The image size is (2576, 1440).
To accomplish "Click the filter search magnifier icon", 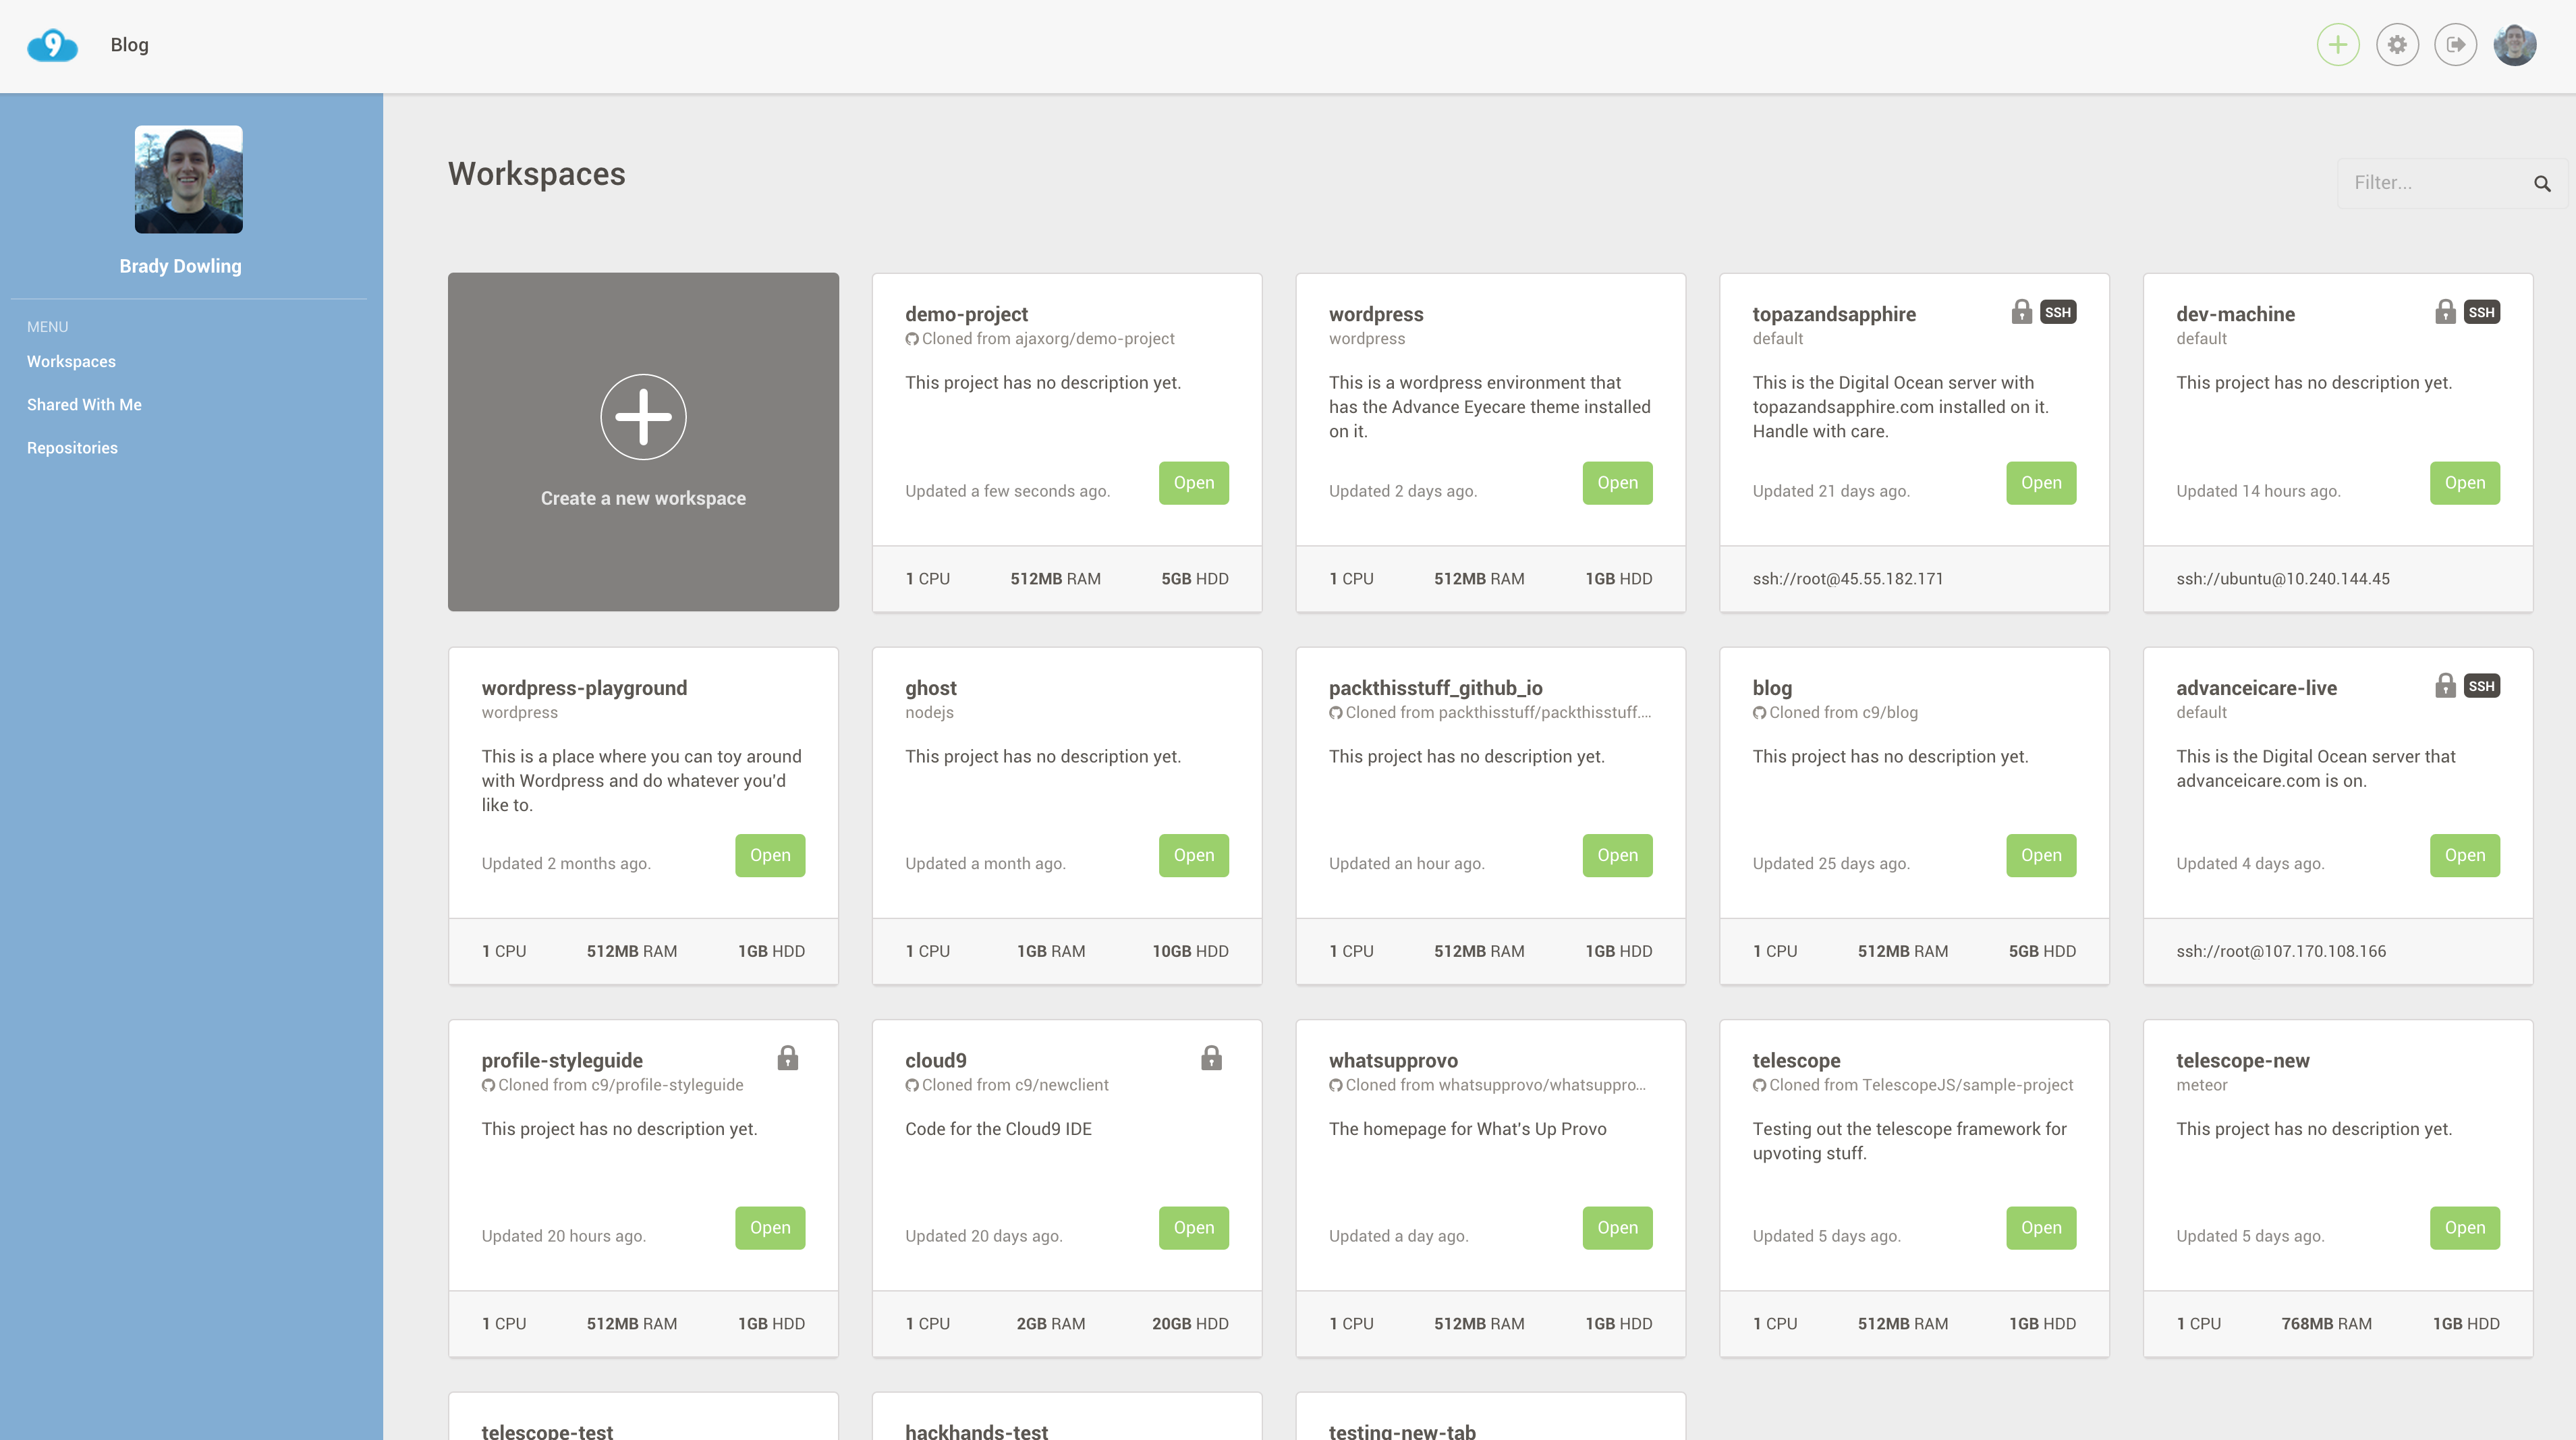I will [x=2542, y=184].
